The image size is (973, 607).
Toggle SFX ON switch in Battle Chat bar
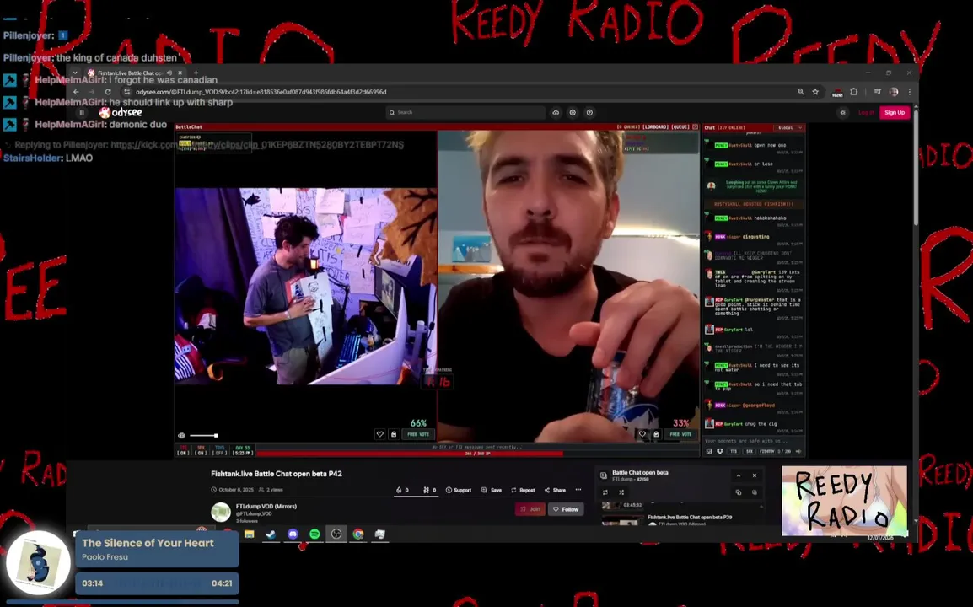coord(201,450)
